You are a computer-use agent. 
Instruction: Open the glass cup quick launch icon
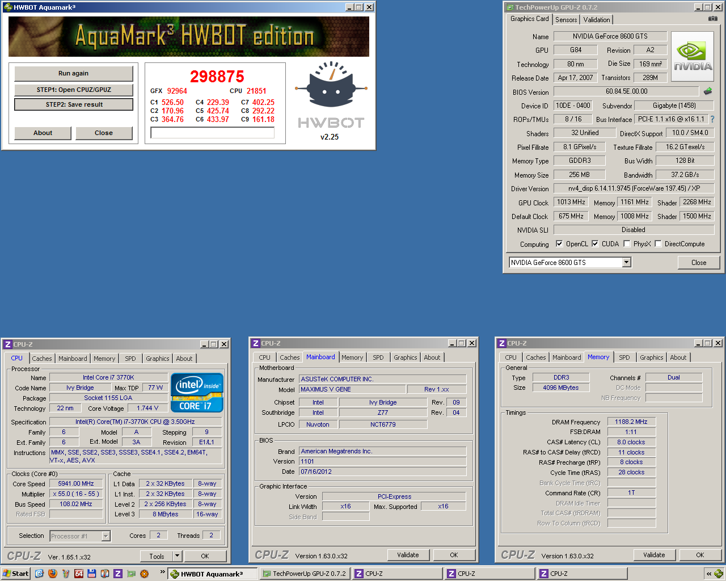point(65,574)
